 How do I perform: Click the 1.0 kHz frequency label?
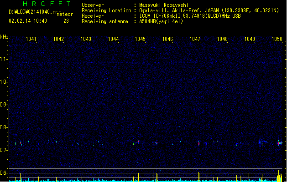point(4,82)
